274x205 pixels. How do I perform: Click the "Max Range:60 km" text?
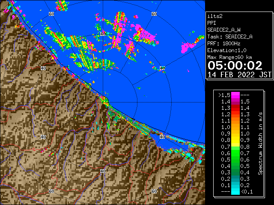[x=229, y=57]
